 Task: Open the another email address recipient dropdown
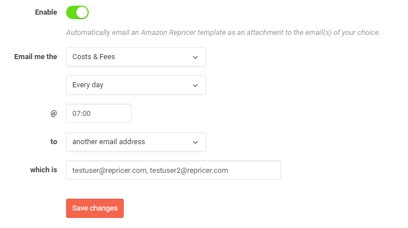coord(136,142)
